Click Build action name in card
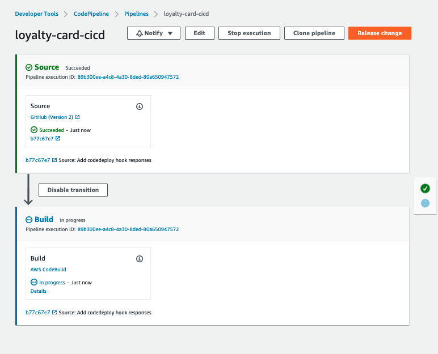Screen dimensions: 438x354 coord(37,258)
